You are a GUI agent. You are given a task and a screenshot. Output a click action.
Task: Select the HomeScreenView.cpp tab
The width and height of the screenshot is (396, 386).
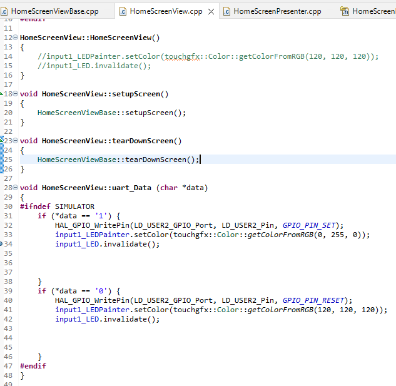[x=166, y=11]
